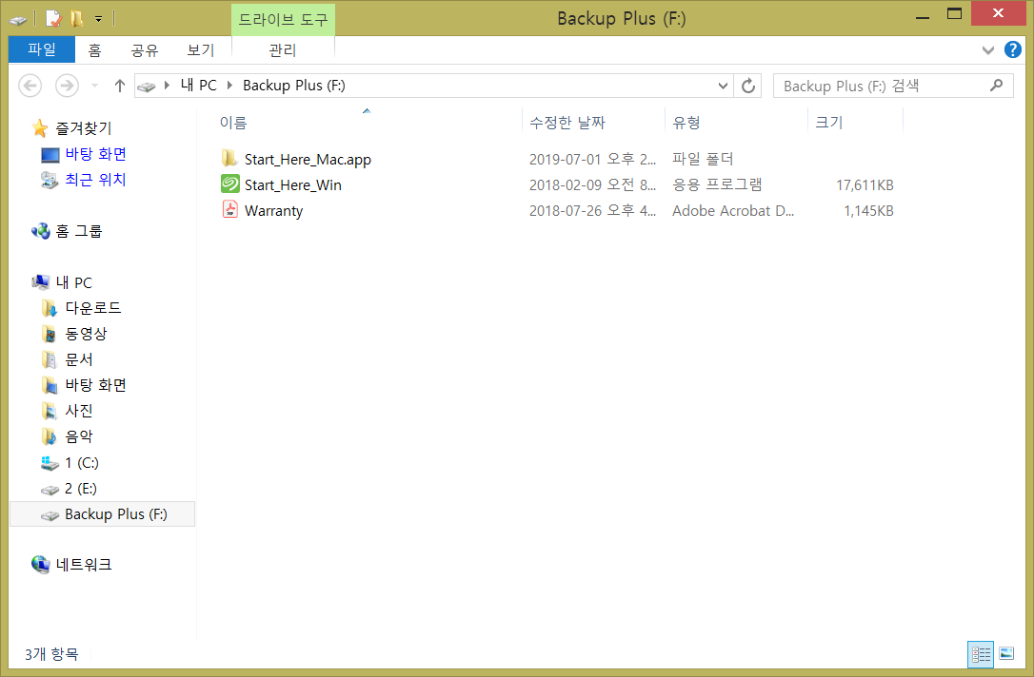Open the 사진 folder

[78, 410]
